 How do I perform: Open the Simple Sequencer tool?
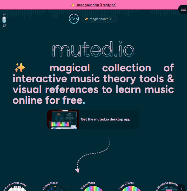(168, 186)
